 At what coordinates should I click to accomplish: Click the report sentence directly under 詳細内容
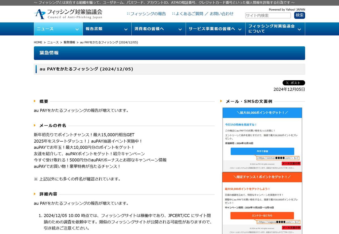81,203
